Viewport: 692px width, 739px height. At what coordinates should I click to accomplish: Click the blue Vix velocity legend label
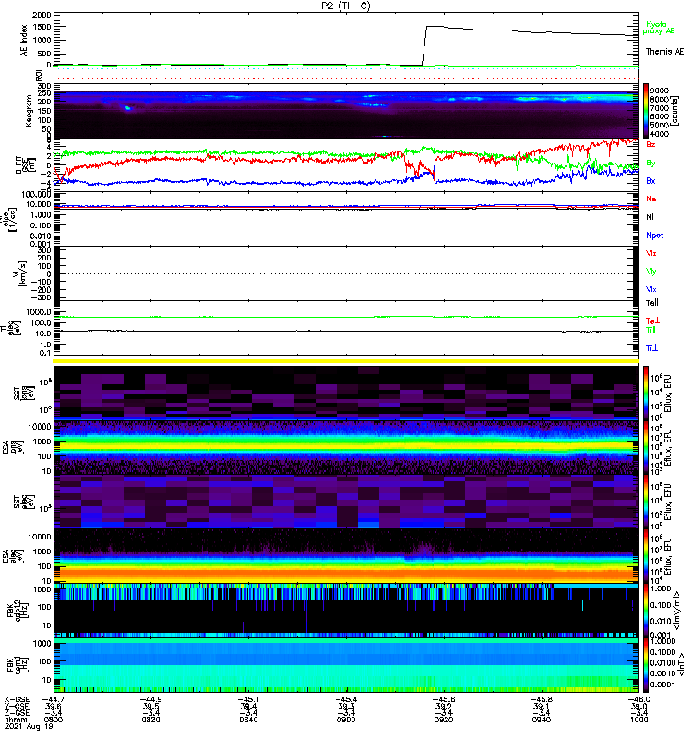click(650, 289)
